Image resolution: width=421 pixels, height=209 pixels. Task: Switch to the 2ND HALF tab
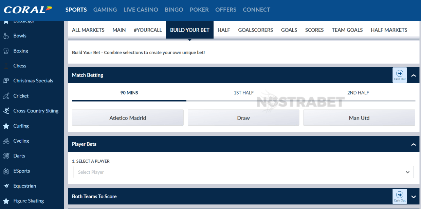tap(358, 93)
